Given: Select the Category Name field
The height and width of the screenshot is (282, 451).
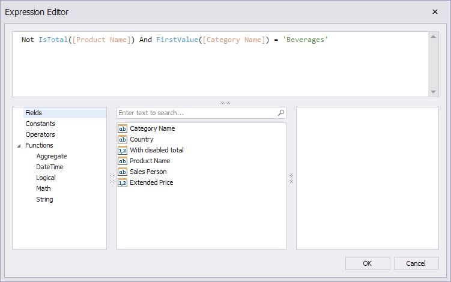Looking at the screenshot, I should tap(152, 128).
